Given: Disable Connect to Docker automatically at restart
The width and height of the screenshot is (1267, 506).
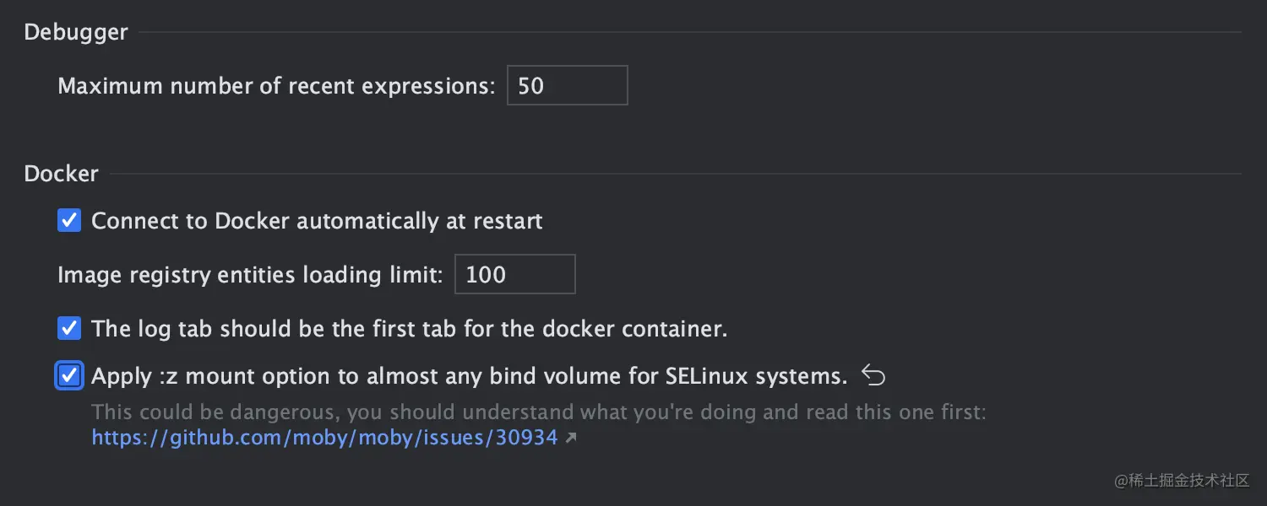Looking at the screenshot, I should click(x=69, y=220).
